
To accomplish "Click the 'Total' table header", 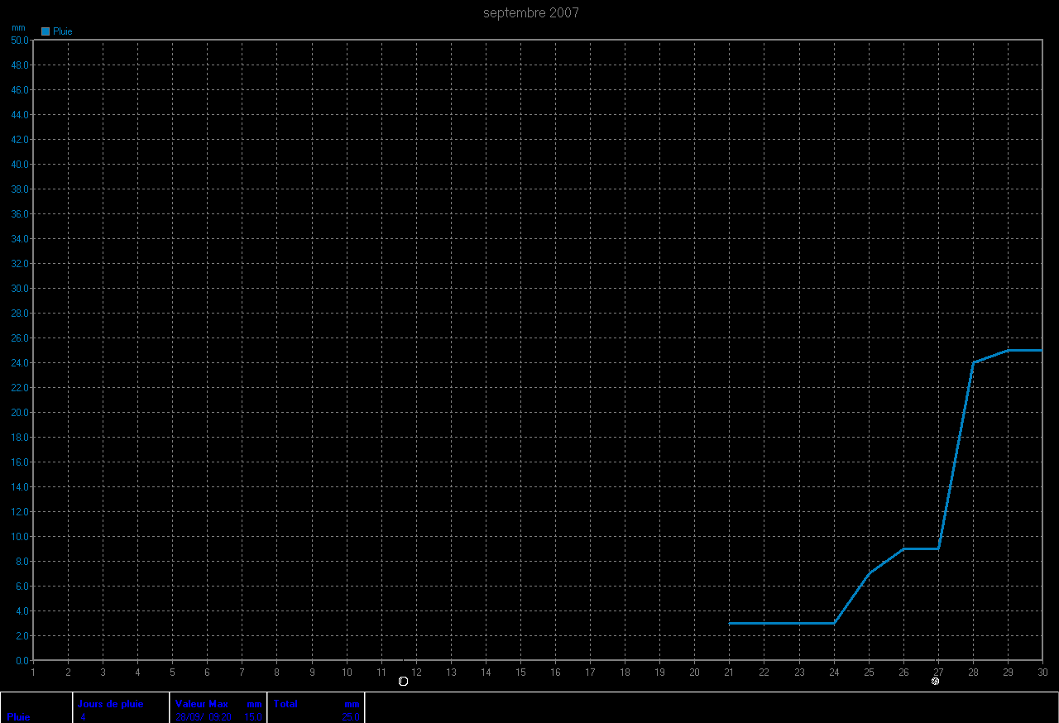I will click(285, 704).
